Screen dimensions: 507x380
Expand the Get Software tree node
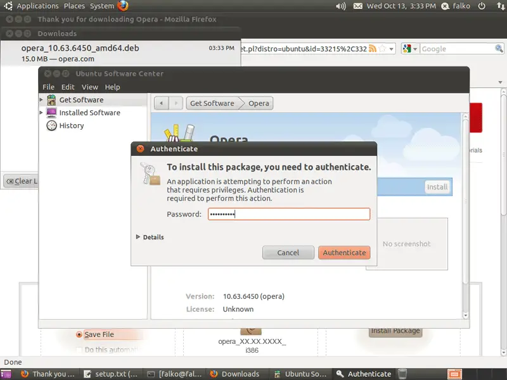[41, 100]
